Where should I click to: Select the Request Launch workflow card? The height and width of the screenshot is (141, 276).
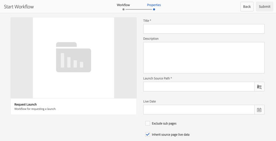click(x=73, y=66)
